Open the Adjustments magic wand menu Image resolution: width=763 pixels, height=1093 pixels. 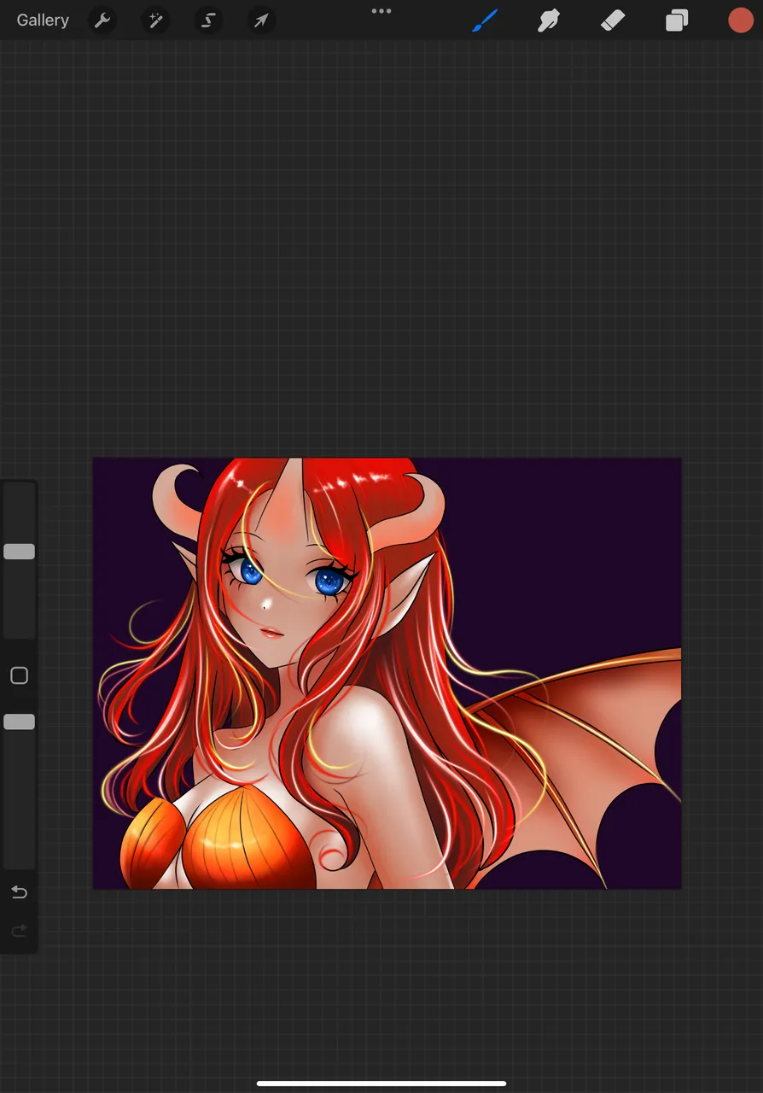point(155,20)
